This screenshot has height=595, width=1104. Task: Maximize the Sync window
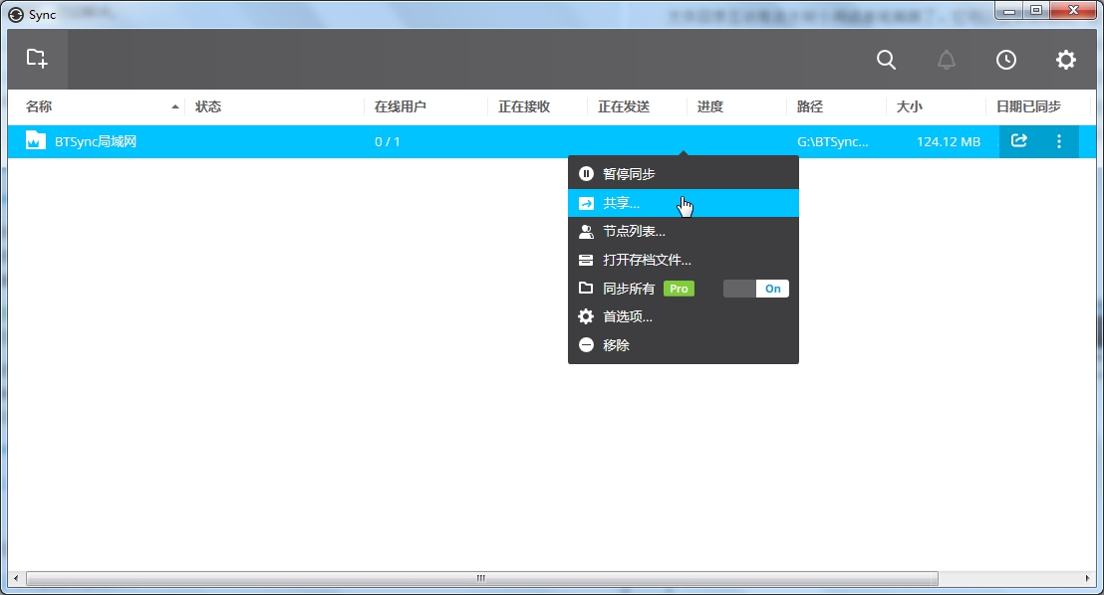pos(1036,11)
